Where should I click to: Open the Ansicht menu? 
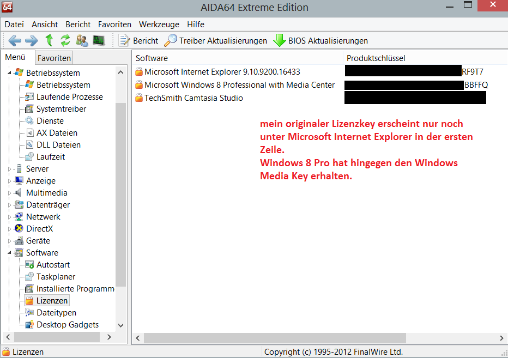click(x=45, y=25)
